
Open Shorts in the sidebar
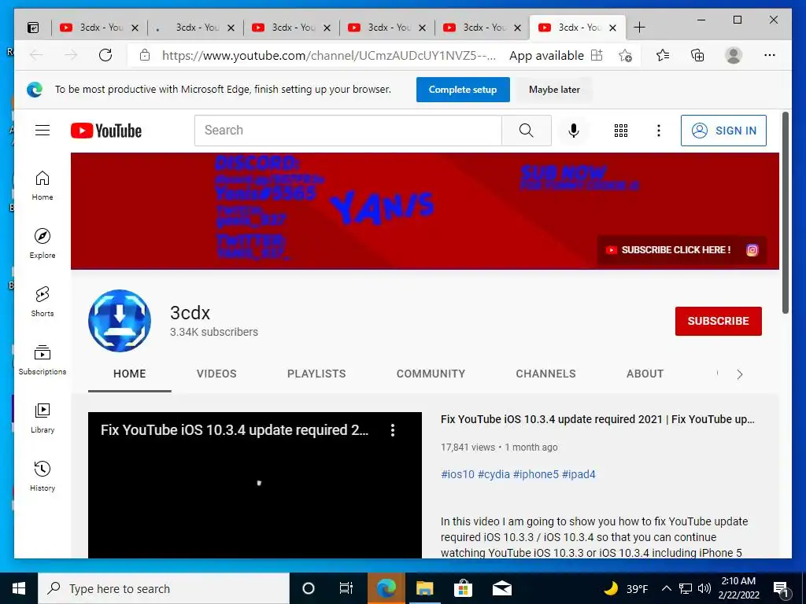[x=43, y=301]
